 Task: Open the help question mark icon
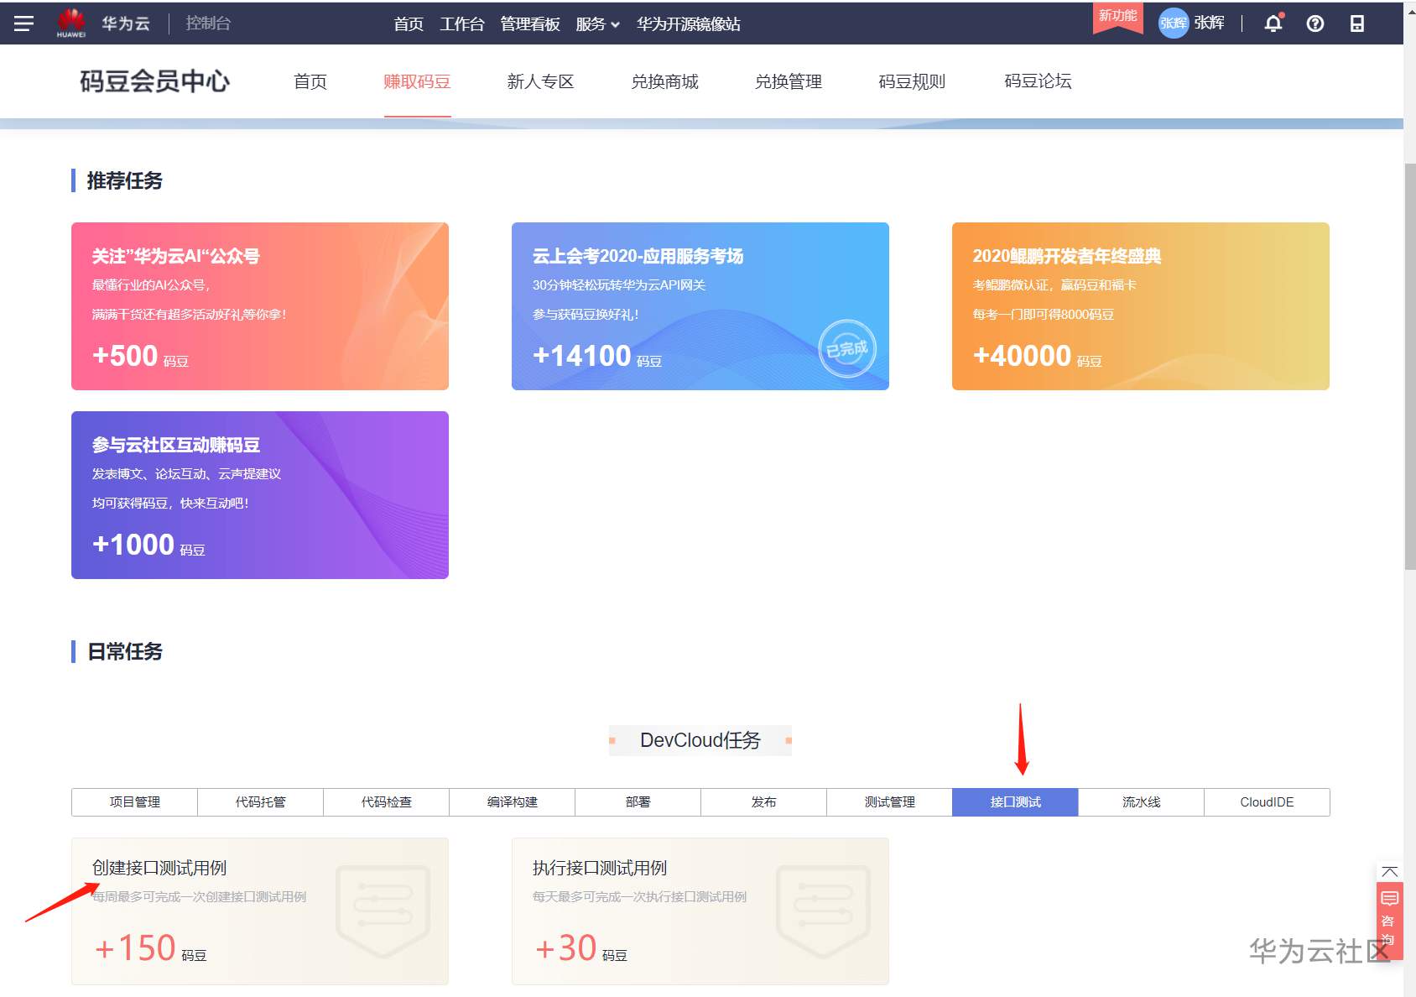coord(1315,23)
